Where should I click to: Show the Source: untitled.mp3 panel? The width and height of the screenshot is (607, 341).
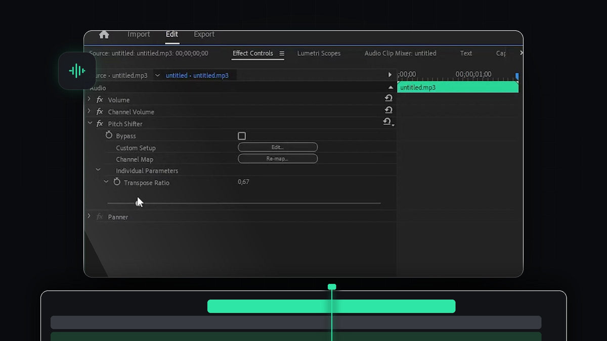(149, 53)
